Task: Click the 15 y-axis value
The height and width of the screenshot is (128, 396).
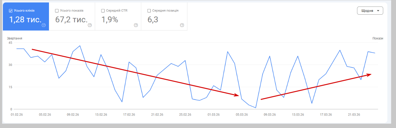Action: (x=11, y=87)
